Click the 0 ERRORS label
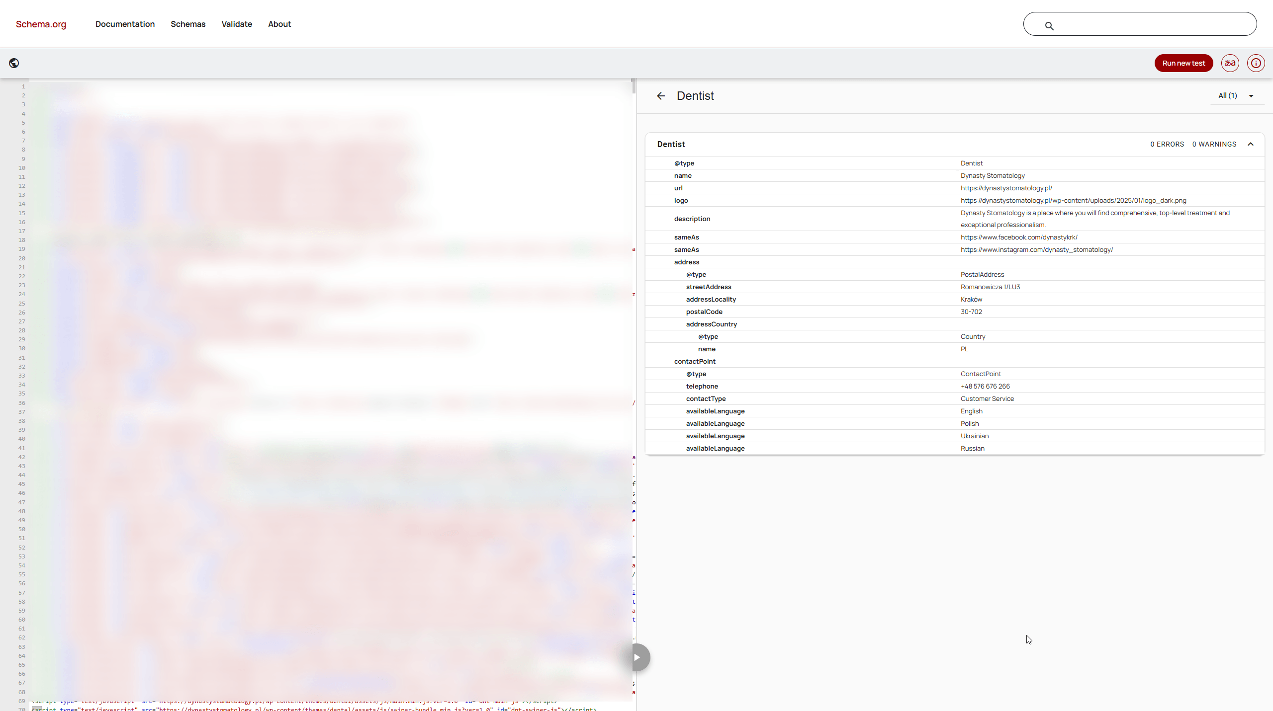 [1167, 144]
